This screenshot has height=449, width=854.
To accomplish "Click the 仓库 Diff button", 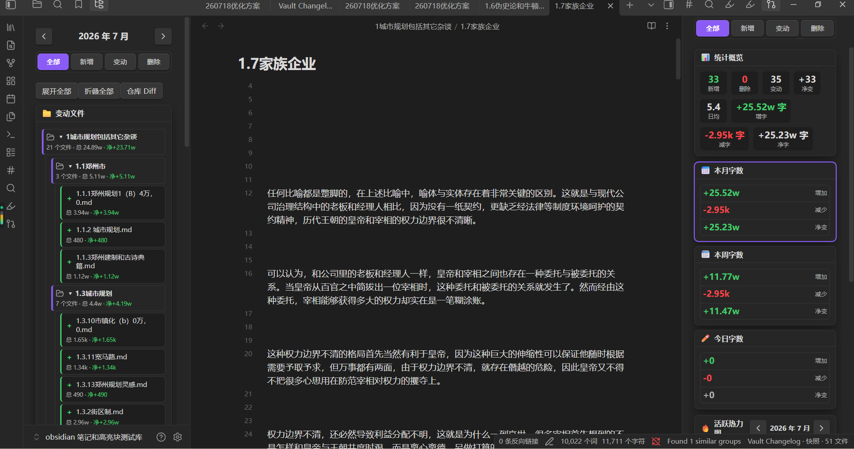I will point(141,91).
